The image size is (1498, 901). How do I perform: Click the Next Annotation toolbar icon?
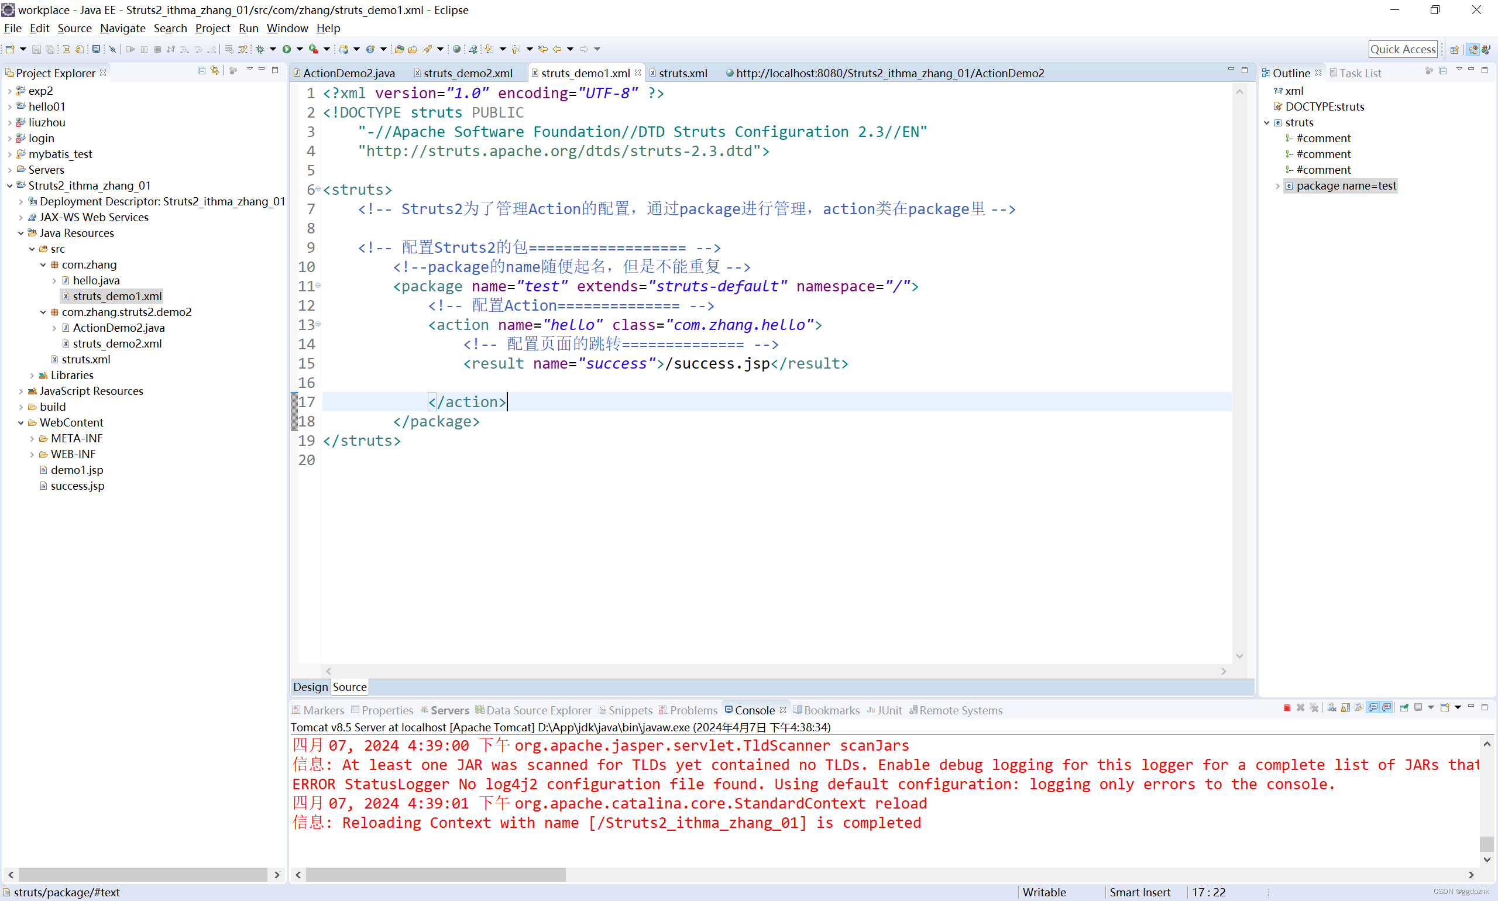coord(489,49)
